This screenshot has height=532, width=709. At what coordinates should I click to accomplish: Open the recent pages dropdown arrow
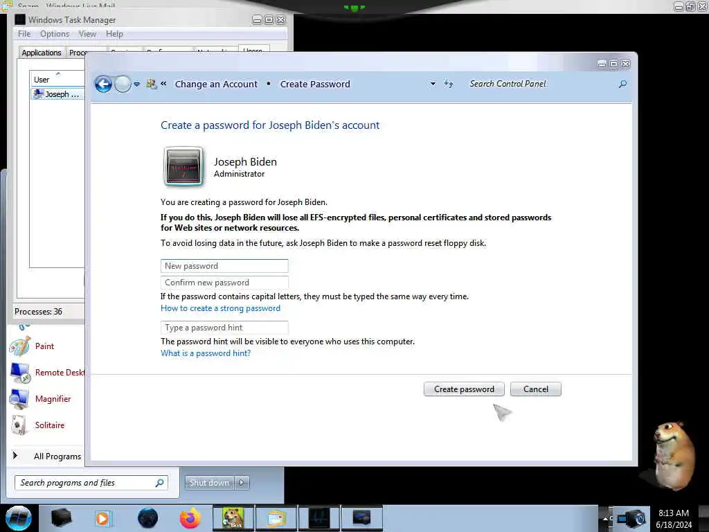[136, 85]
